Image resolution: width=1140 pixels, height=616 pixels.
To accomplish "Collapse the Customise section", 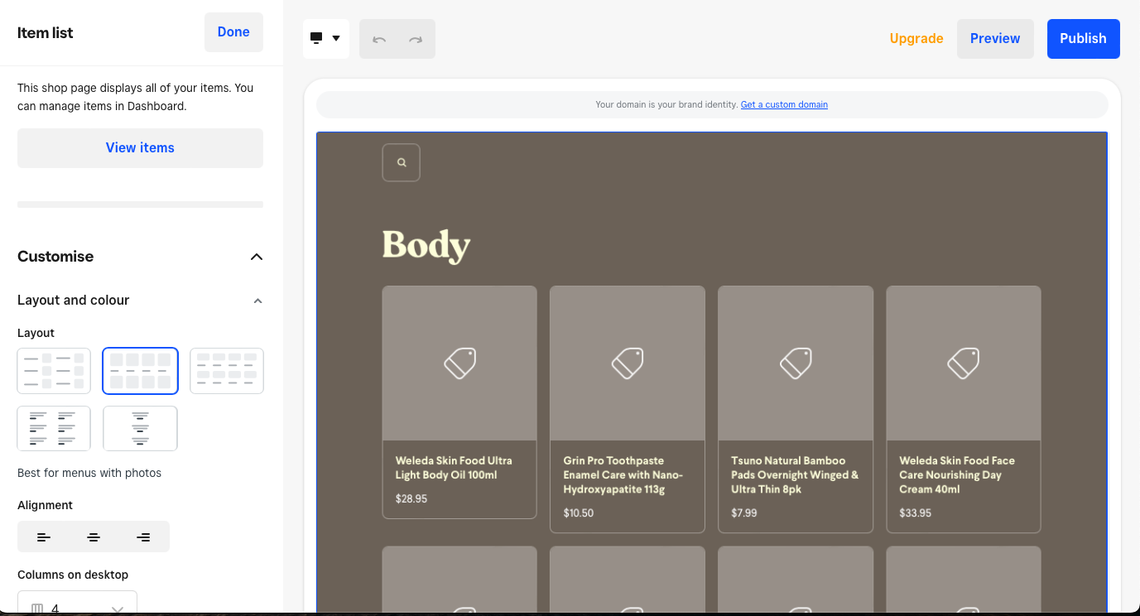I will [x=257, y=257].
